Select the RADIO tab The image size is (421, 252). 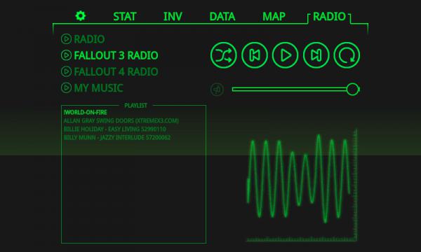[329, 17]
